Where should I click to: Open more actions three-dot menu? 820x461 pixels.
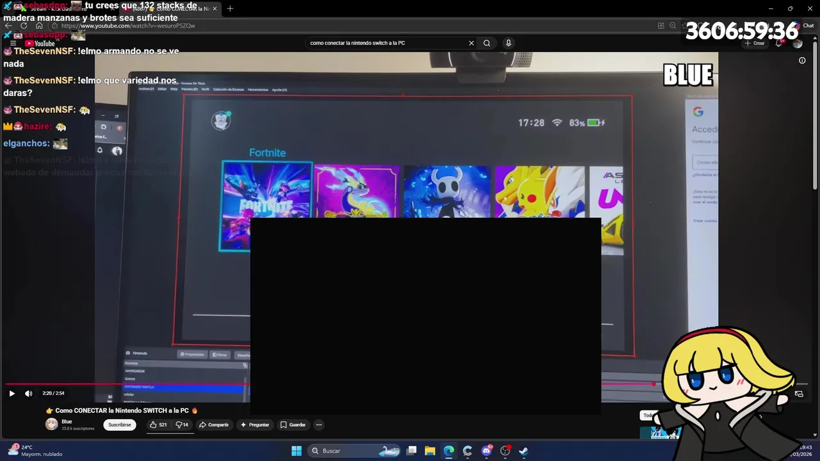[x=318, y=425]
